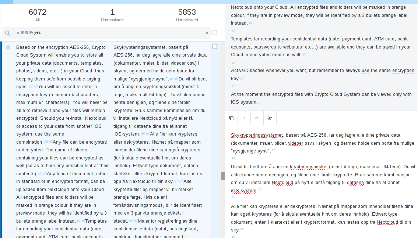Undo last translation edit arrow
Screen dimensions: 418x241
click(257, 118)
